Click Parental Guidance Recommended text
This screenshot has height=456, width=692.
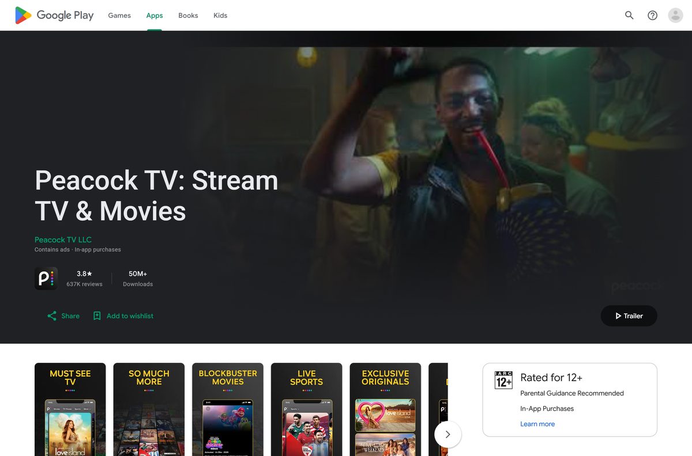pyautogui.click(x=572, y=393)
